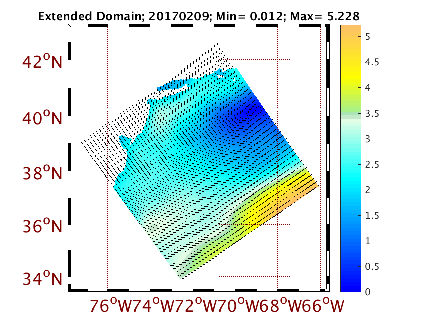Click the colorbar tick label 0
The height and width of the screenshot is (327, 436).
pyautogui.click(x=368, y=292)
